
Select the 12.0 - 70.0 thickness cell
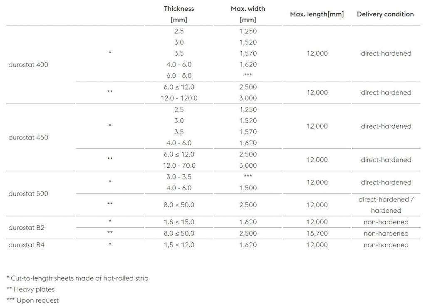[x=179, y=165]
